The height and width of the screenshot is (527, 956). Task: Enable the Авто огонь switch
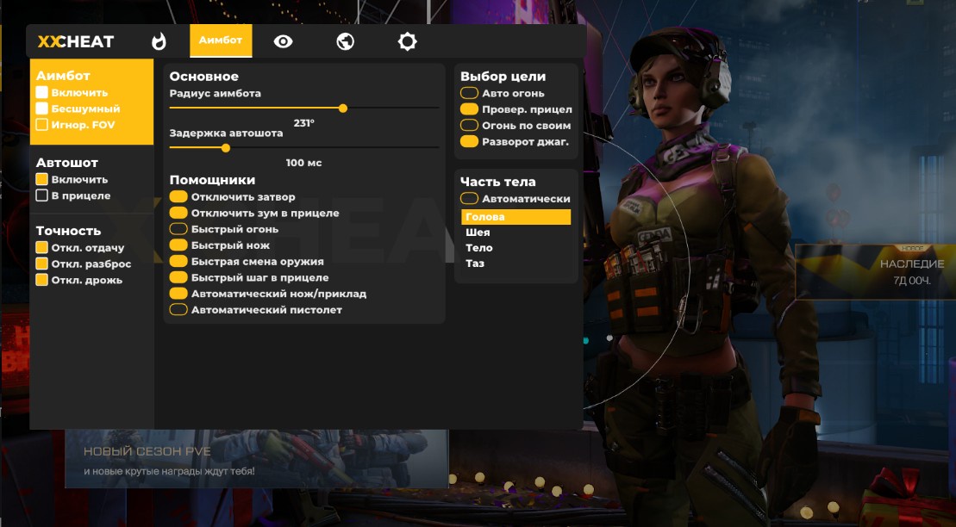pyautogui.click(x=470, y=93)
